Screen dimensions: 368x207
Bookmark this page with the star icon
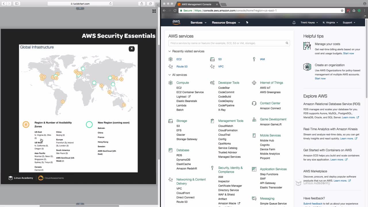342,11
